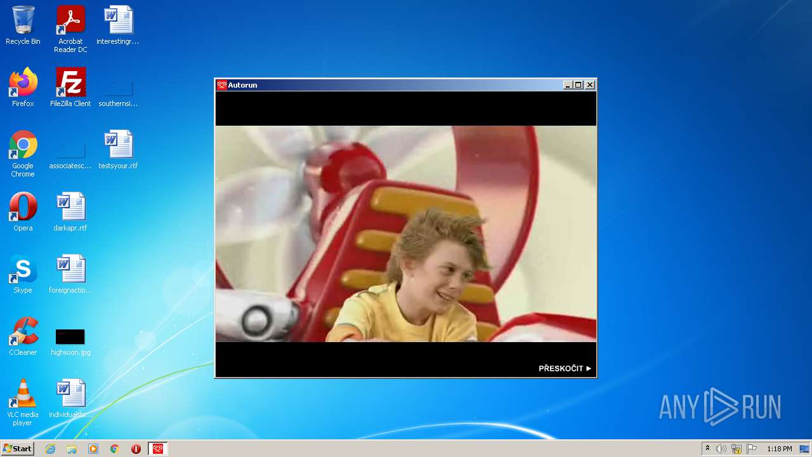This screenshot has width=812, height=457.
Task: Select the testsyour.rtf document
Action: click(x=118, y=150)
